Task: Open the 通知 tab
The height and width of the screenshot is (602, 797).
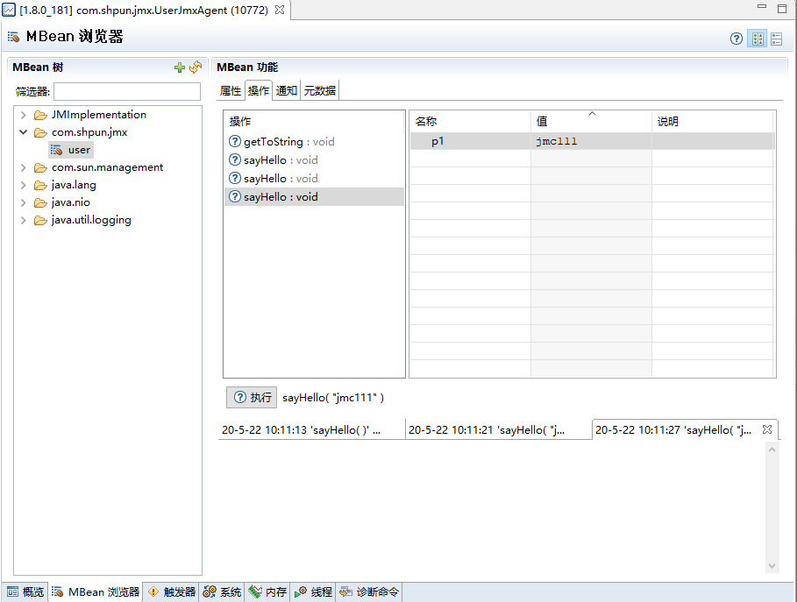Action: pos(285,89)
